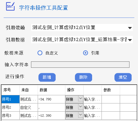Click the 删除 button

coord(84,77)
